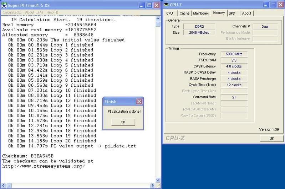Click the 'Loop 10 finished' line
Viewport: 285px width, 189px height.
[52, 90]
